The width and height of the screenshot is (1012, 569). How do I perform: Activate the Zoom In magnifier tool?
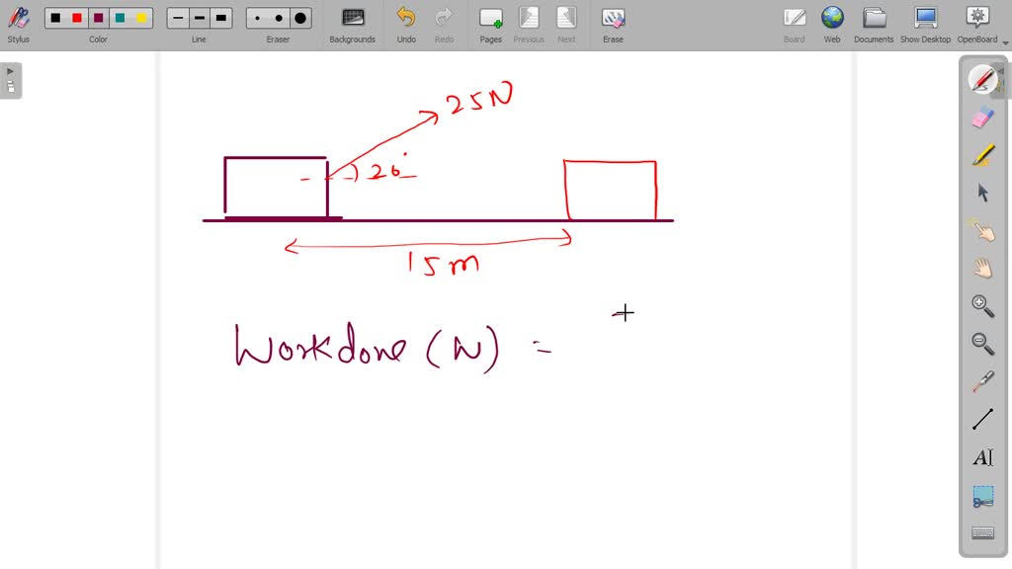click(x=982, y=305)
